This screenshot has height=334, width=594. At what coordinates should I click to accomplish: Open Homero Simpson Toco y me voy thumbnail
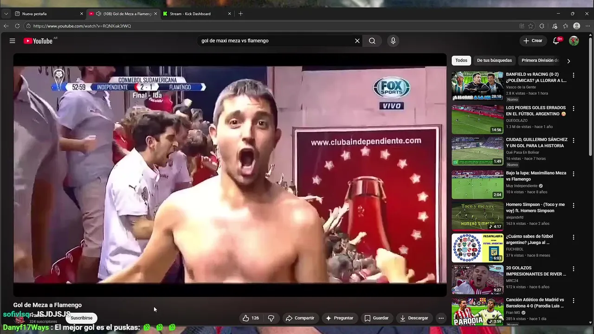coord(478,216)
